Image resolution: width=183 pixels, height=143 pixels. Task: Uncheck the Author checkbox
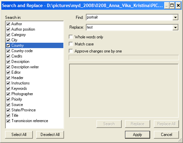[8, 24]
